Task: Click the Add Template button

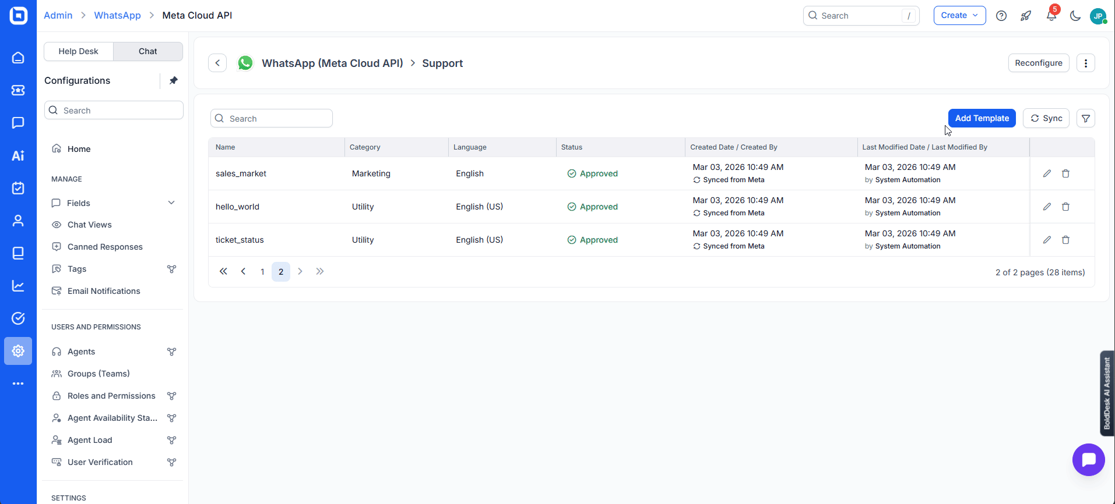Action: (x=982, y=118)
